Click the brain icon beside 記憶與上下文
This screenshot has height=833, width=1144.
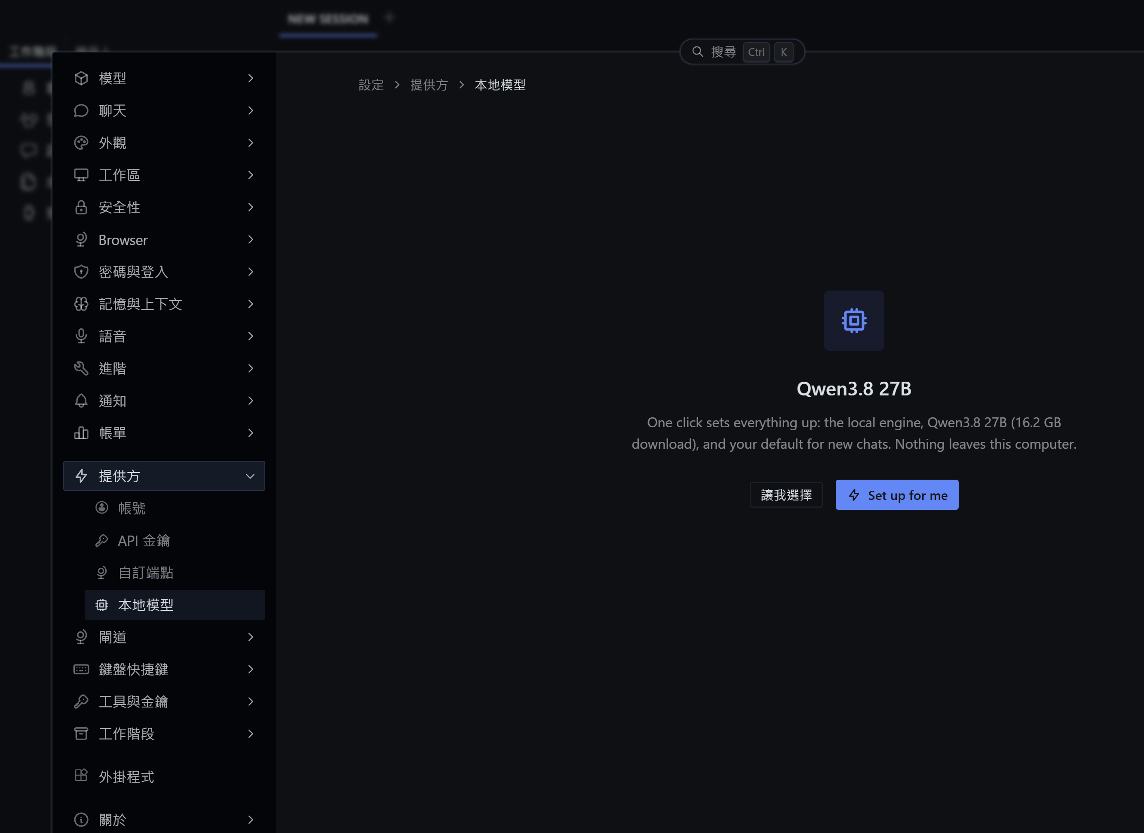[81, 304]
